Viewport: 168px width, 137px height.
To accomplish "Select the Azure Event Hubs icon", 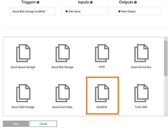I will click(x=62, y=94).
